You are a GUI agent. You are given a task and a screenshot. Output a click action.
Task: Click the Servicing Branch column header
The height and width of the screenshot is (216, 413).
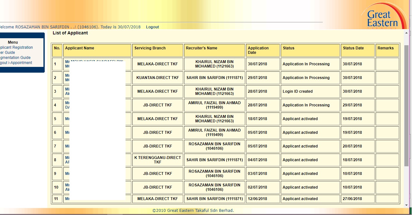150,48
